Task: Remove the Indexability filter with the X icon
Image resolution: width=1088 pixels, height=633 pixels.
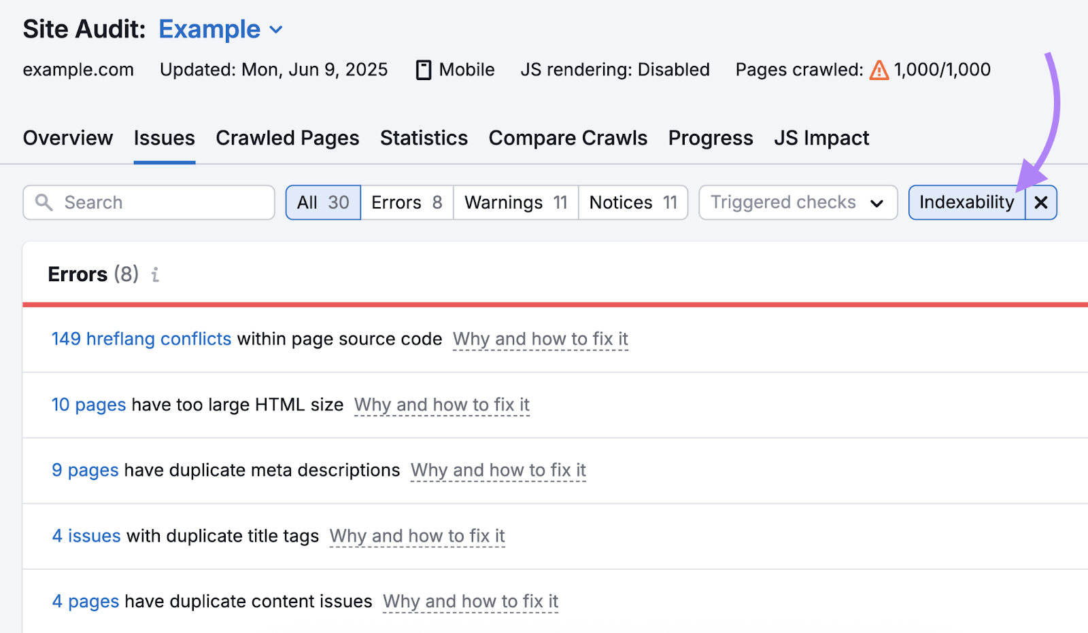Action: click(x=1040, y=202)
